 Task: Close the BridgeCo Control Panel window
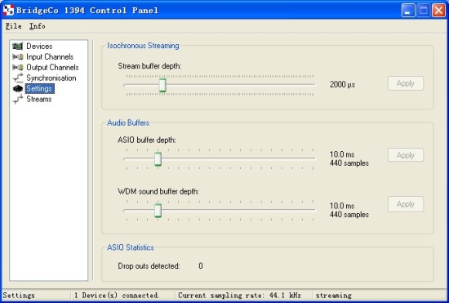438,11
